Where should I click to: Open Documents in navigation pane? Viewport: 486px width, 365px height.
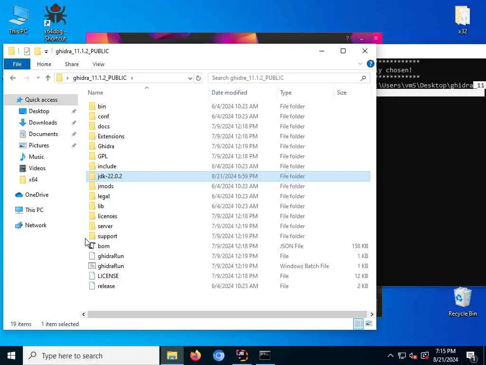(43, 134)
